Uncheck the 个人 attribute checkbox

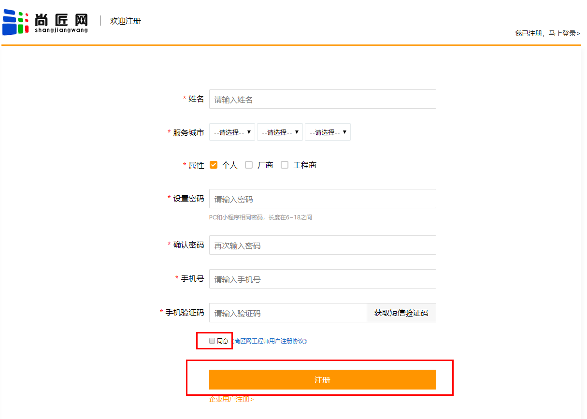(214, 165)
